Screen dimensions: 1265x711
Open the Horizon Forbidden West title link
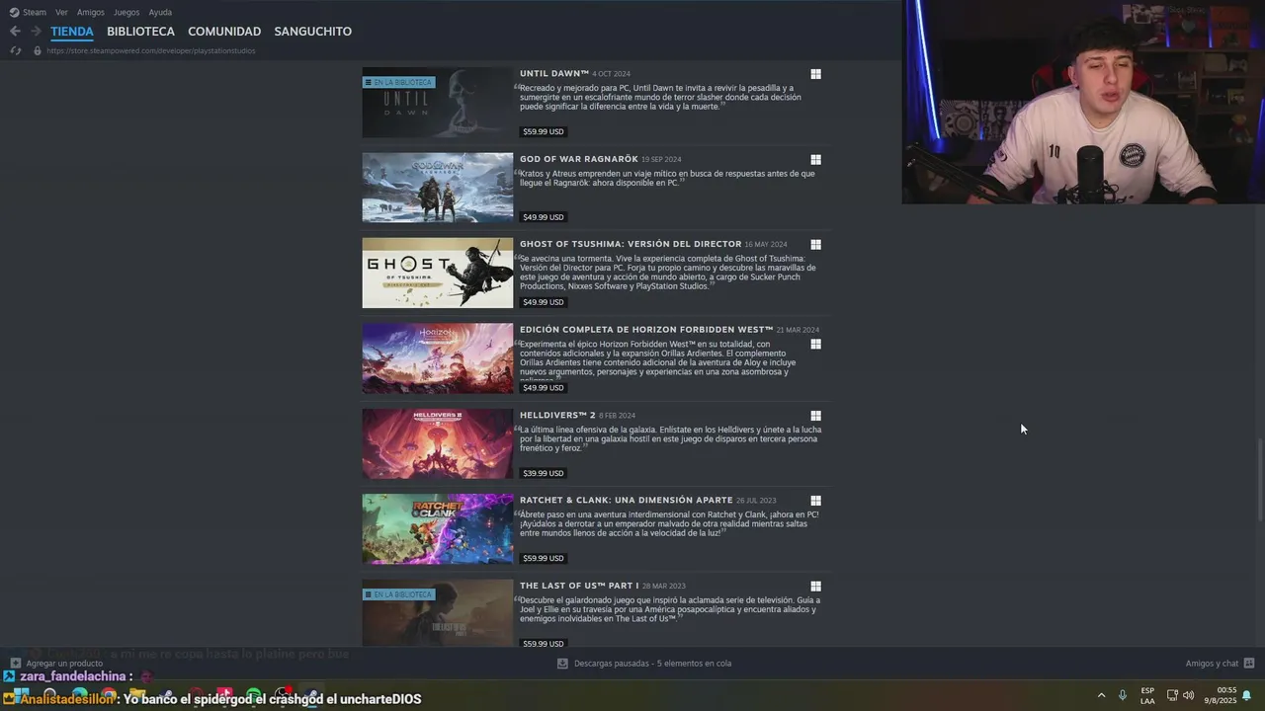click(x=646, y=329)
